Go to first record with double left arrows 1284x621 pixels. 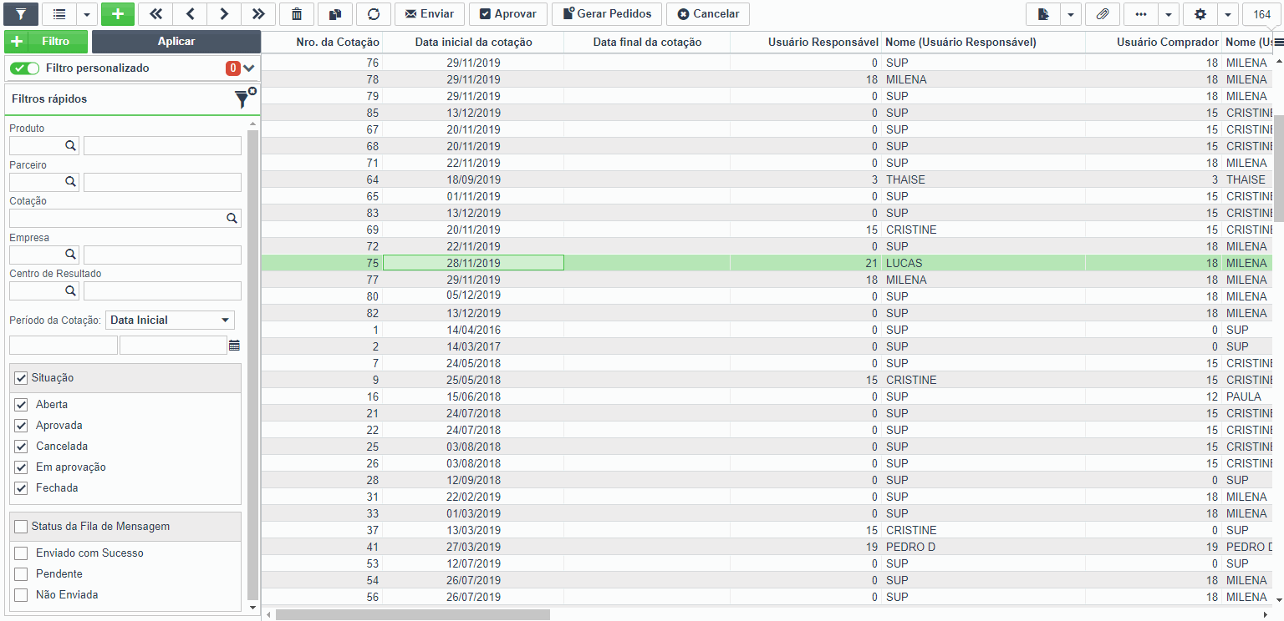pos(155,13)
